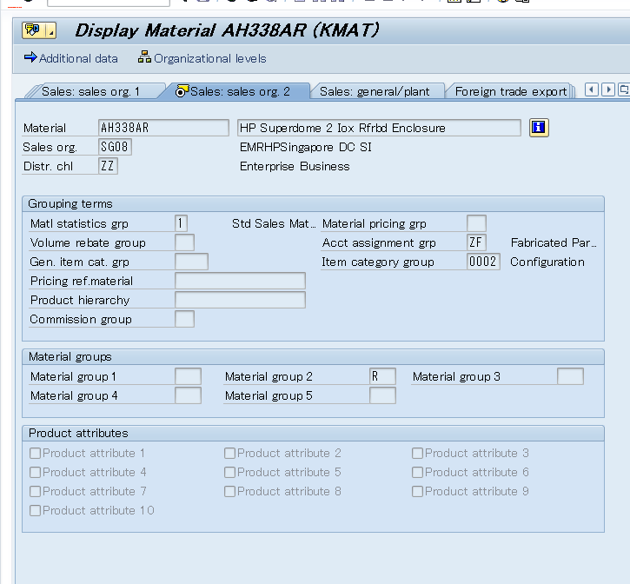Switch to Sales: sales org. 1 tab
This screenshot has height=584, width=630.
(x=90, y=91)
